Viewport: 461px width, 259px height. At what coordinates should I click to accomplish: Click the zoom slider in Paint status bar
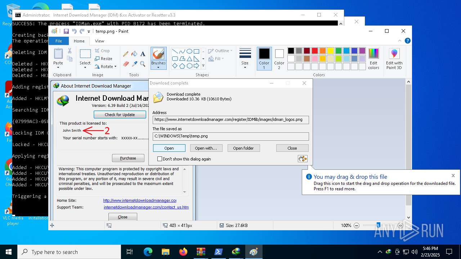point(378,226)
